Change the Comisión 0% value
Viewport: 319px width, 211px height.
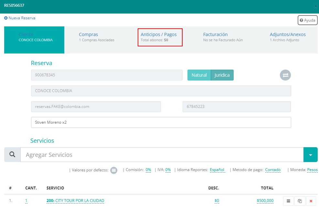coord(148,170)
